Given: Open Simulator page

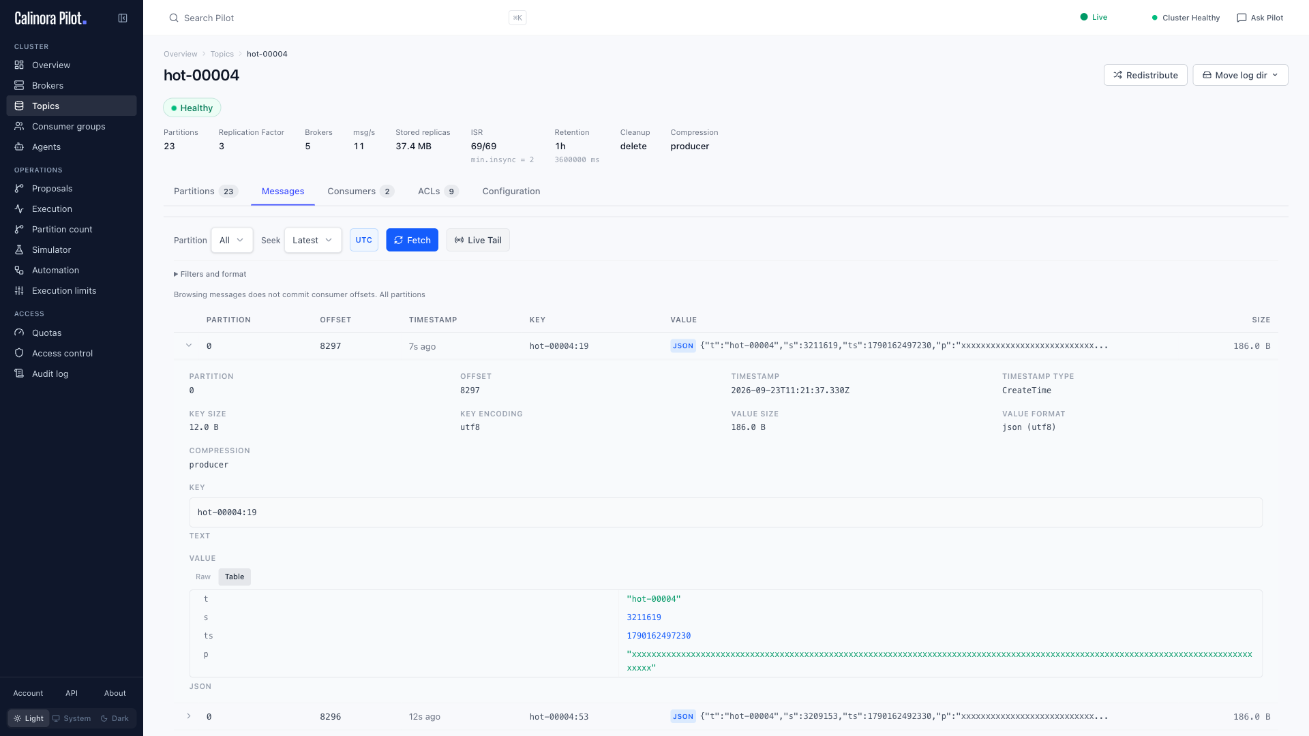Looking at the screenshot, I should 72,249.
